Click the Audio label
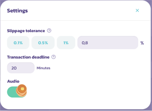 click(x=13, y=81)
